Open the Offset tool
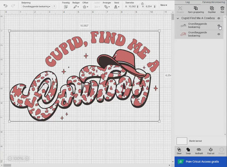 85,7
